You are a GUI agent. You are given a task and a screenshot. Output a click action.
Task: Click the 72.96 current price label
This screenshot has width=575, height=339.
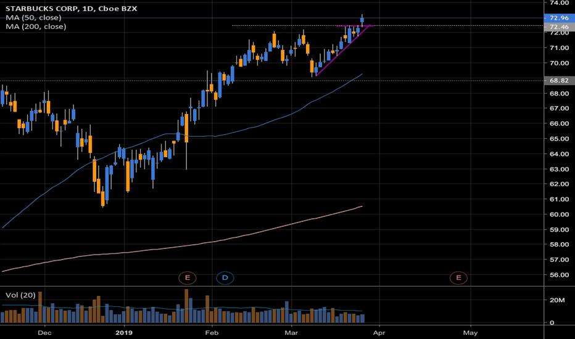pyautogui.click(x=559, y=18)
